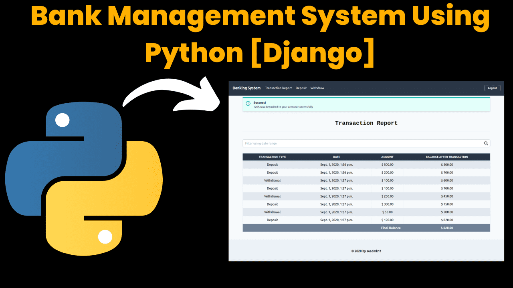
Task: Click the Logout button
Action: 492,88
